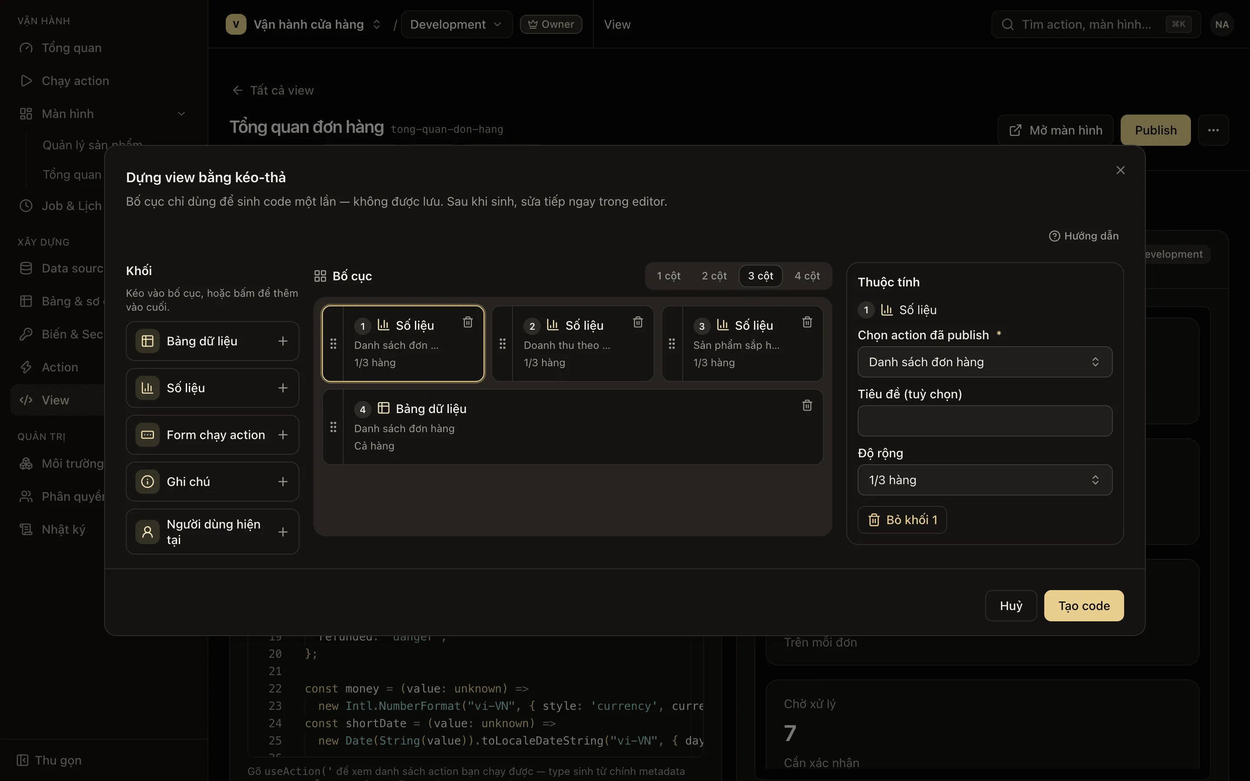Delete block 1 Số liệu with trash icon
This screenshot has width=1250, height=781.
pos(468,322)
